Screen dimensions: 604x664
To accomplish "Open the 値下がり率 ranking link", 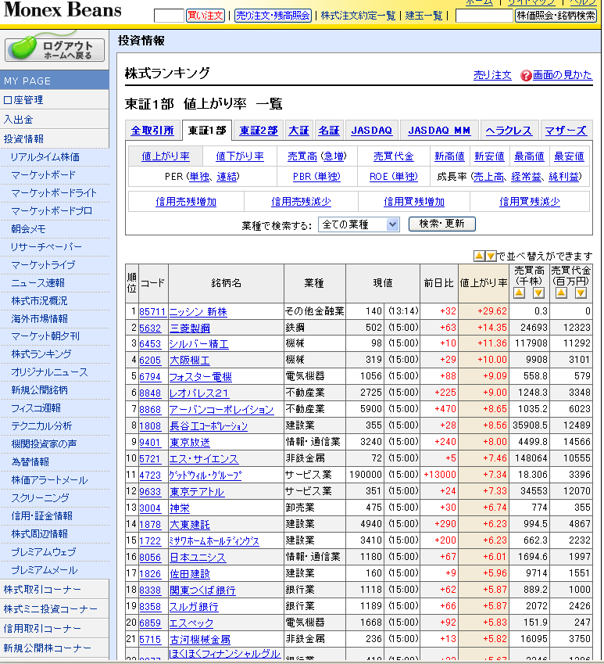I will [240, 156].
